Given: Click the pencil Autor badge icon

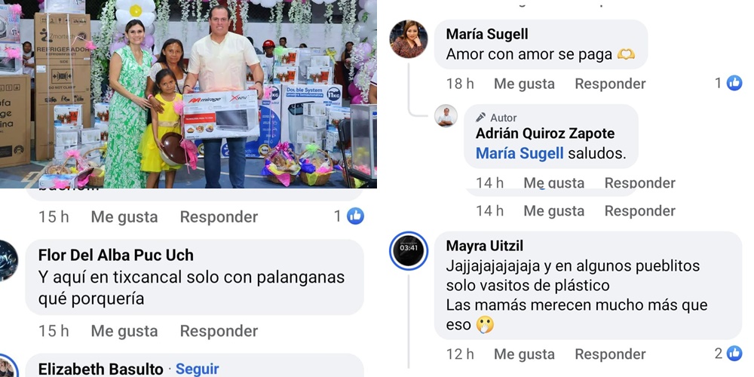Looking at the screenshot, I should tap(480, 118).
